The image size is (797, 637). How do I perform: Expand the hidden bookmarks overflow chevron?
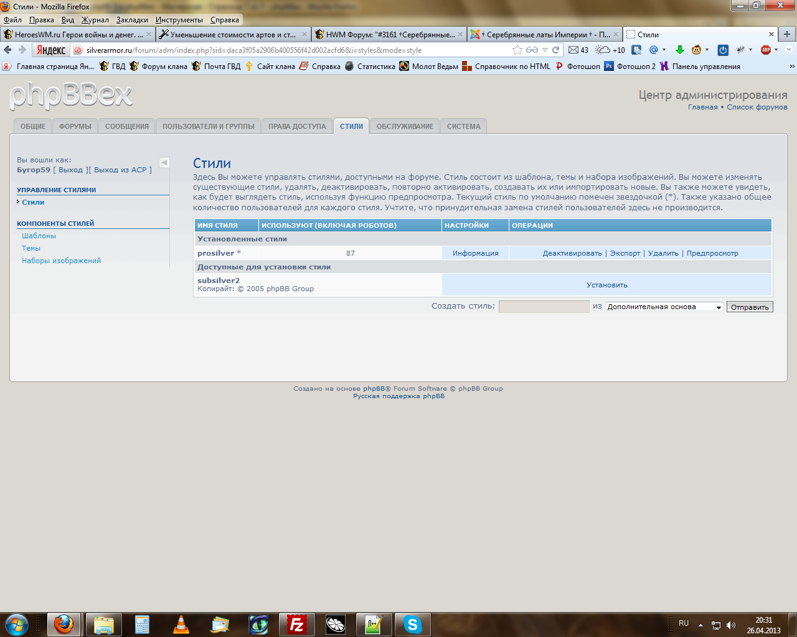(x=792, y=66)
